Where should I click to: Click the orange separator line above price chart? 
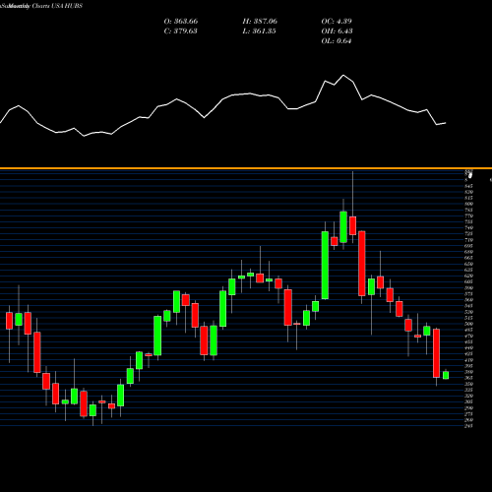click(x=246, y=168)
